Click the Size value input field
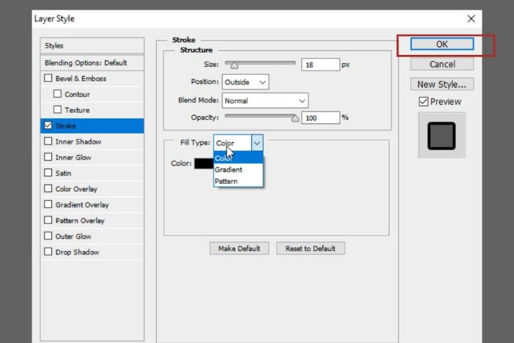Viewport: 514px width, 343px height. pyautogui.click(x=320, y=65)
